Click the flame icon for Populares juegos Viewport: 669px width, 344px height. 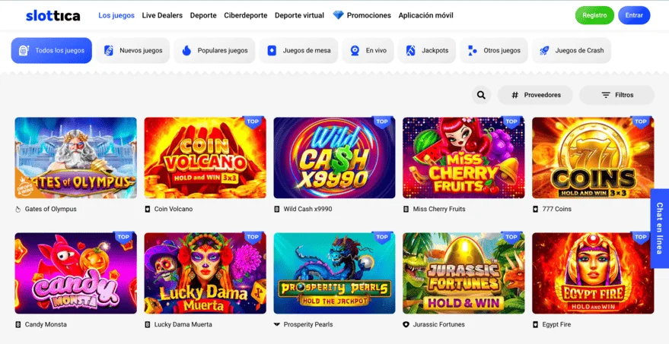186,51
